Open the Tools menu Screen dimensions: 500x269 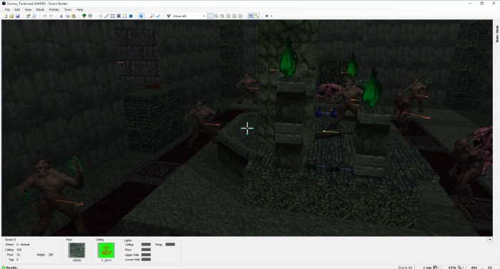[x=68, y=9]
